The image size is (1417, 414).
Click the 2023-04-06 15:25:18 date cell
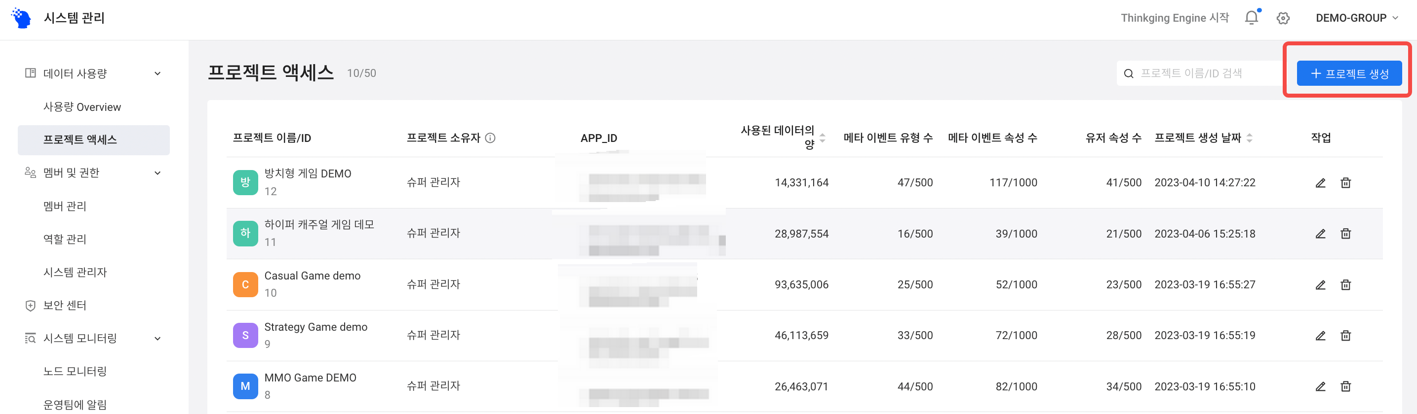(1205, 234)
